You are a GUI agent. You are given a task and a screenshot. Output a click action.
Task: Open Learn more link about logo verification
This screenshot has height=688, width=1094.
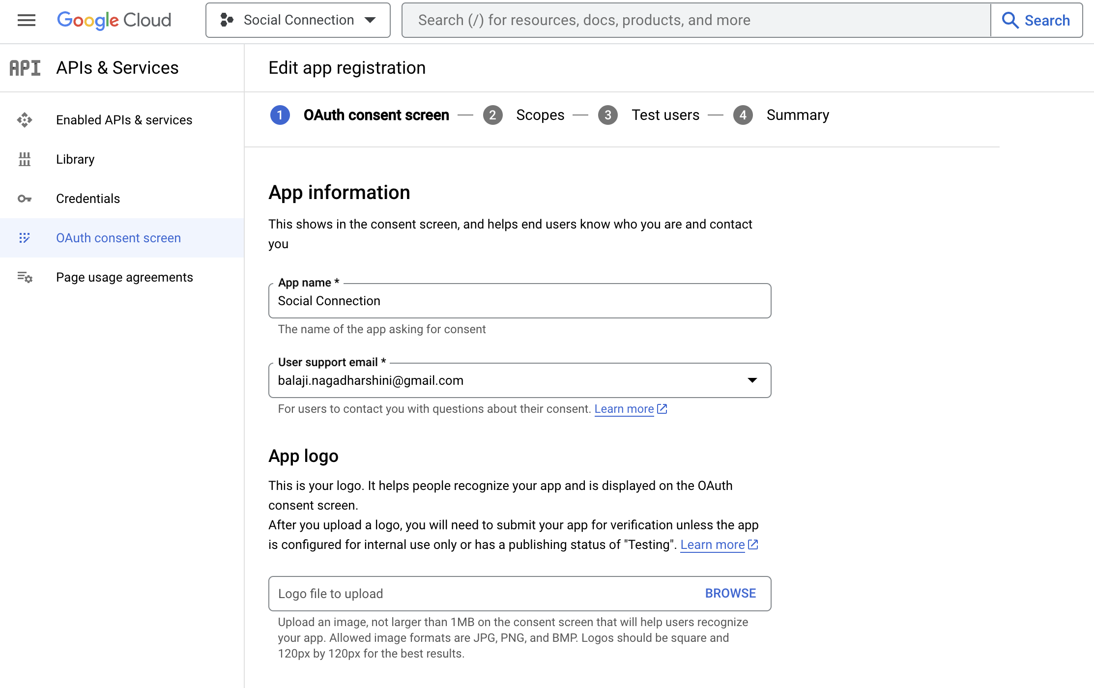point(713,545)
